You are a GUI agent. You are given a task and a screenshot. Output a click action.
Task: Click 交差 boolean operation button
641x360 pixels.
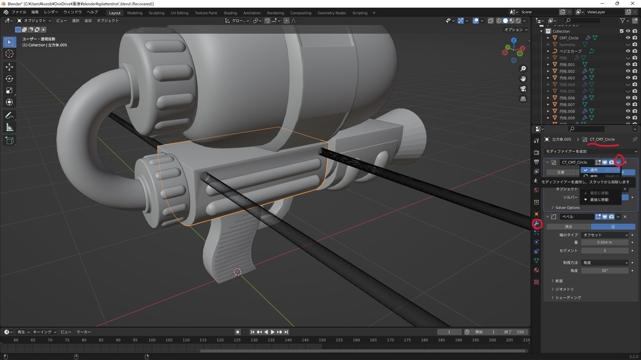tap(561, 172)
